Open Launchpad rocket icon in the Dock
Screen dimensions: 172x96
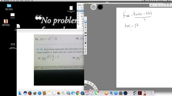[x=35, y=93]
